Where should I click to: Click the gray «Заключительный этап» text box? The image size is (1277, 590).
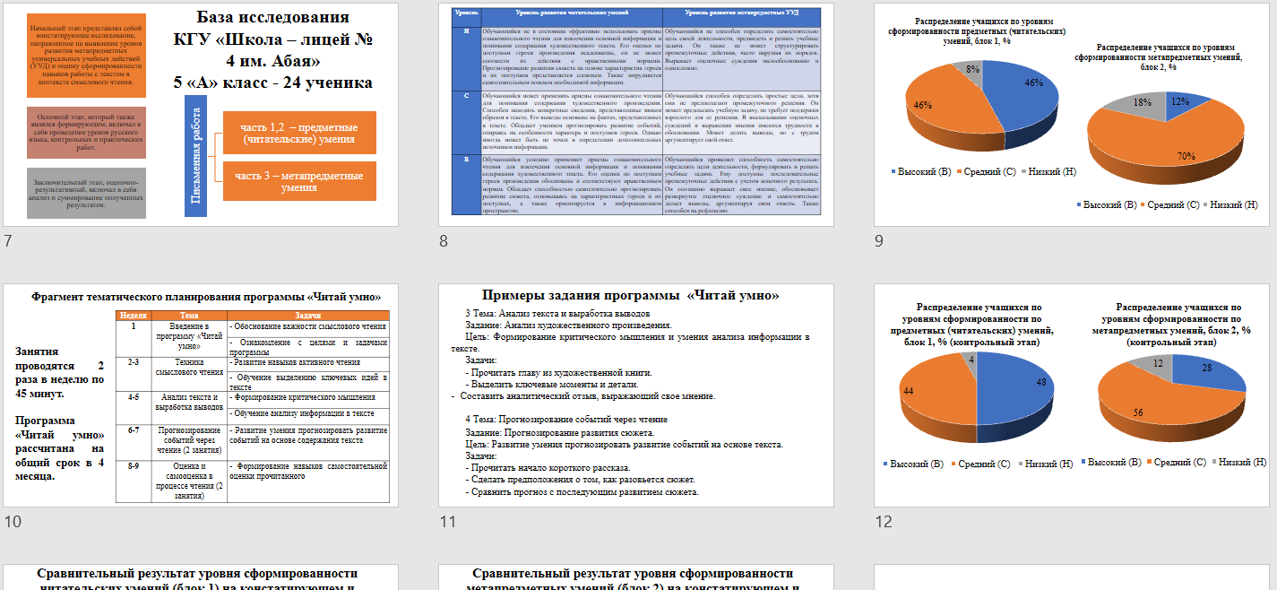(86, 193)
